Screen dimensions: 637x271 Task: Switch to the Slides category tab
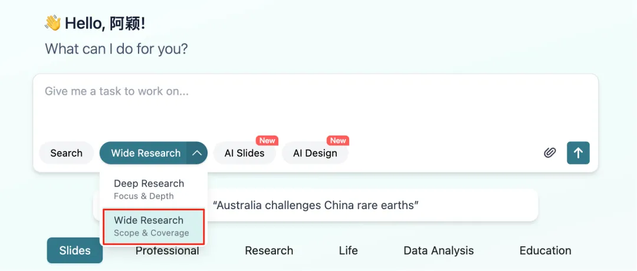pos(75,250)
